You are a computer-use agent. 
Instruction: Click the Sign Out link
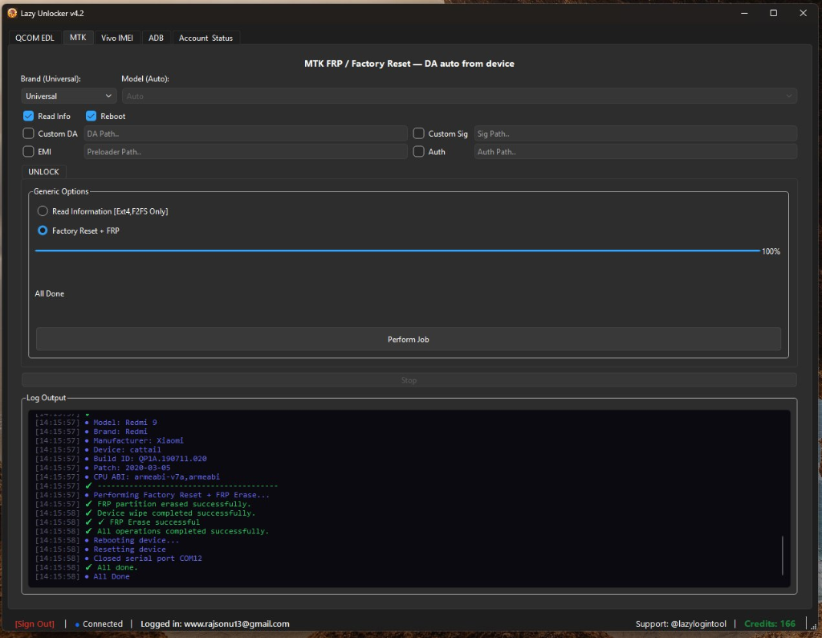pyautogui.click(x=35, y=624)
